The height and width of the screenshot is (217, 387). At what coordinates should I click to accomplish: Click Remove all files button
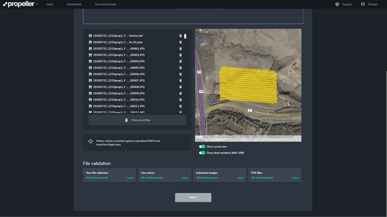coord(137,120)
